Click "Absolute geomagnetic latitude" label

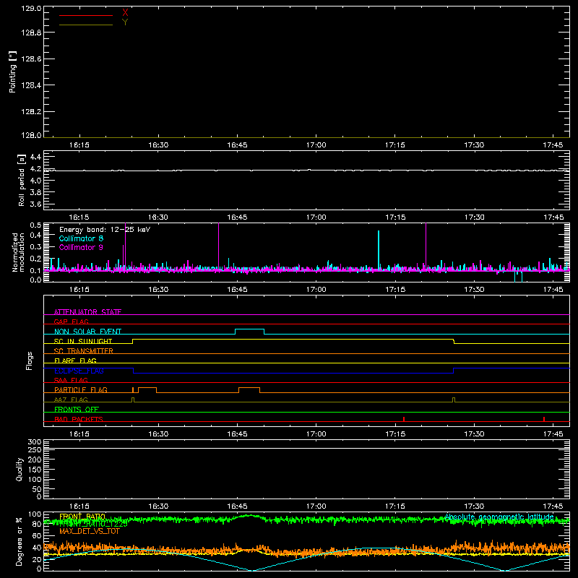[x=499, y=517]
